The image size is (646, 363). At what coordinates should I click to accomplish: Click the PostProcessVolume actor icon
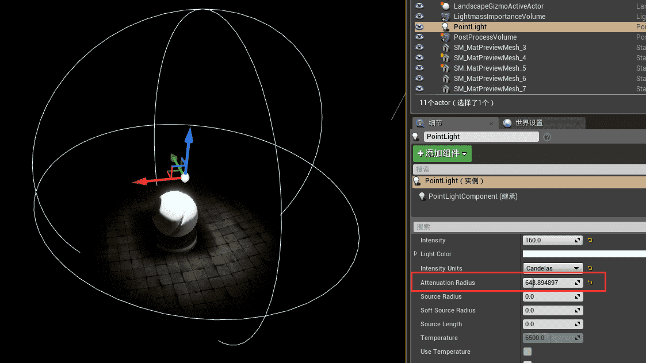click(445, 37)
